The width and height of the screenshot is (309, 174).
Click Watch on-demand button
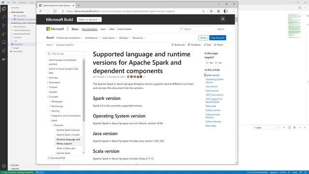pyautogui.click(x=89, y=19)
